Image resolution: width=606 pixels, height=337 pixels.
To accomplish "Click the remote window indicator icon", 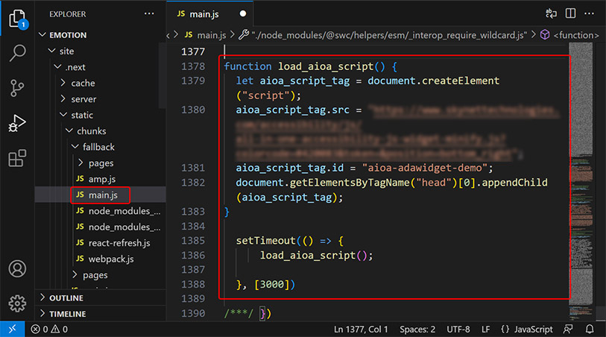I will coord(13,329).
